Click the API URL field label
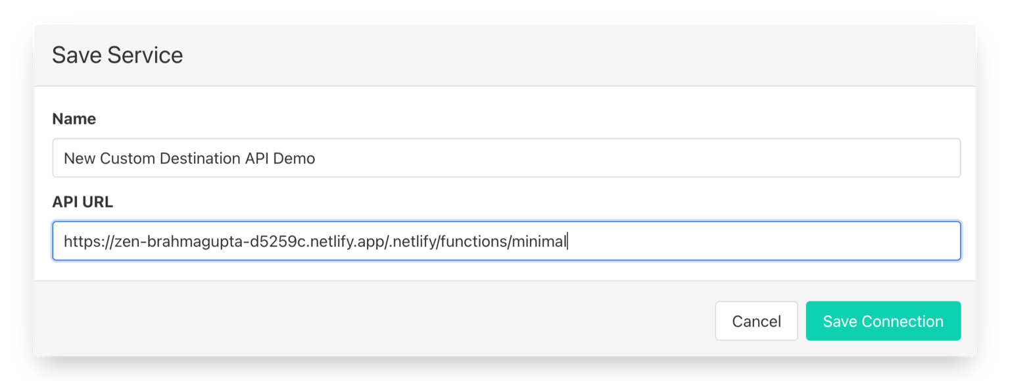Image resolution: width=1010 pixels, height=381 pixels. click(82, 202)
